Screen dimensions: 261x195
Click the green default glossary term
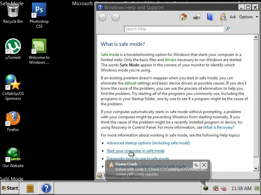pos(130,83)
